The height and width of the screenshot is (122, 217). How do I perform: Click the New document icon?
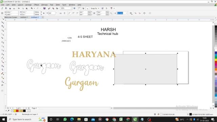[x=2, y=8]
